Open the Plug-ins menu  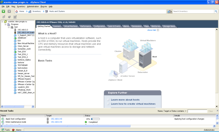point(44,7)
